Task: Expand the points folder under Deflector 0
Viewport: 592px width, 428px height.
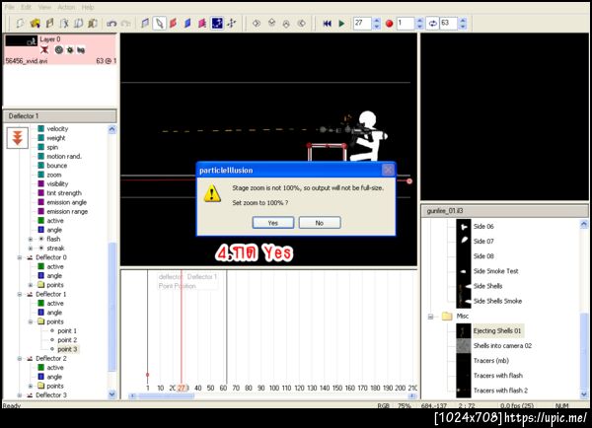Action: [x=31, y=285]
